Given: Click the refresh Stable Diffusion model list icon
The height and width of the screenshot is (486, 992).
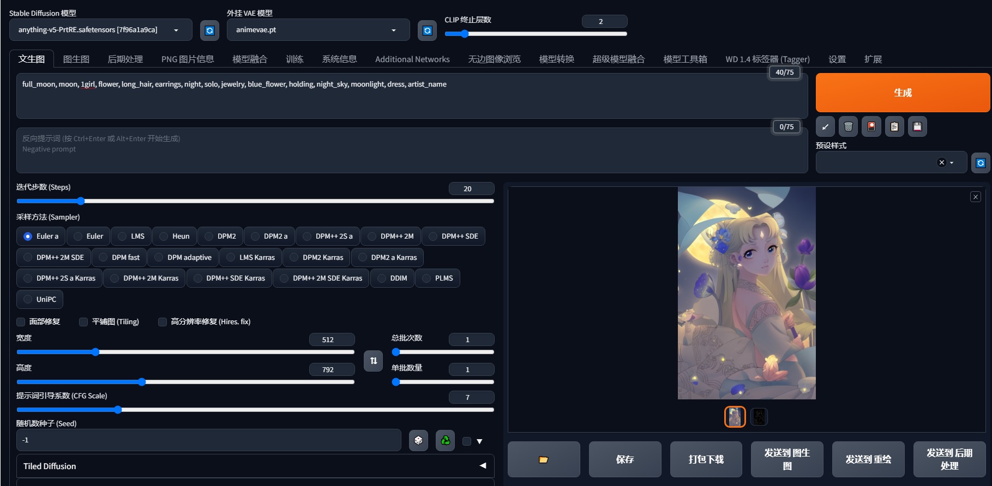Looking at the screenshot, I should [x=209, y=31].
